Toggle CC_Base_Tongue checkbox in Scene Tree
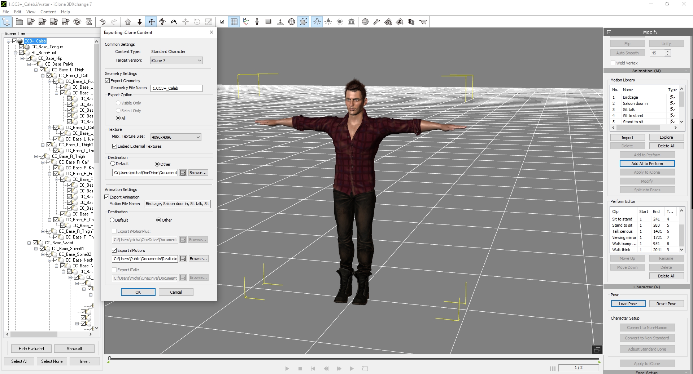 point(21,47)
